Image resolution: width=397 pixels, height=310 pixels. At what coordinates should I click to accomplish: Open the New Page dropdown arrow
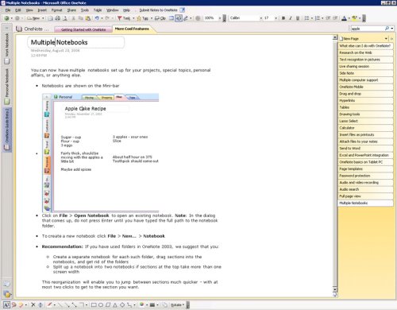tap(386, 39)
